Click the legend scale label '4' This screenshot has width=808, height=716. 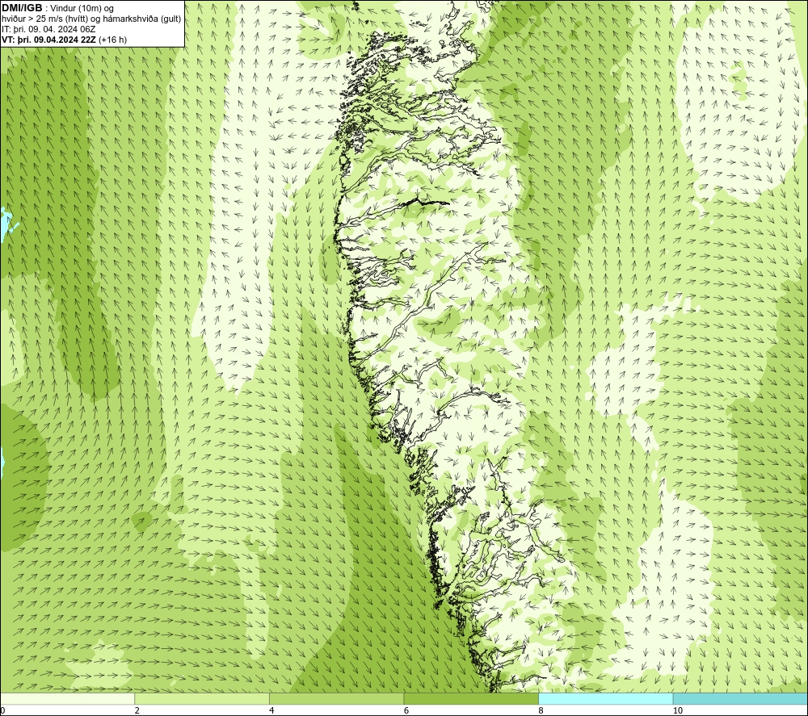[271, 710]
